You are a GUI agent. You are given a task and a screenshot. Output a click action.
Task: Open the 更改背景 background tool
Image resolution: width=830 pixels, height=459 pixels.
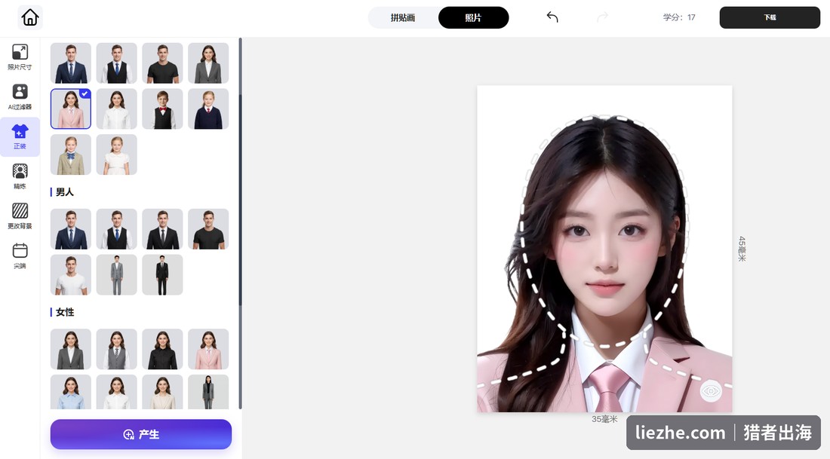20,216
